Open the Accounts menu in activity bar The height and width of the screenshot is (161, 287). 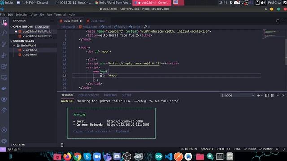coord(4,130)
